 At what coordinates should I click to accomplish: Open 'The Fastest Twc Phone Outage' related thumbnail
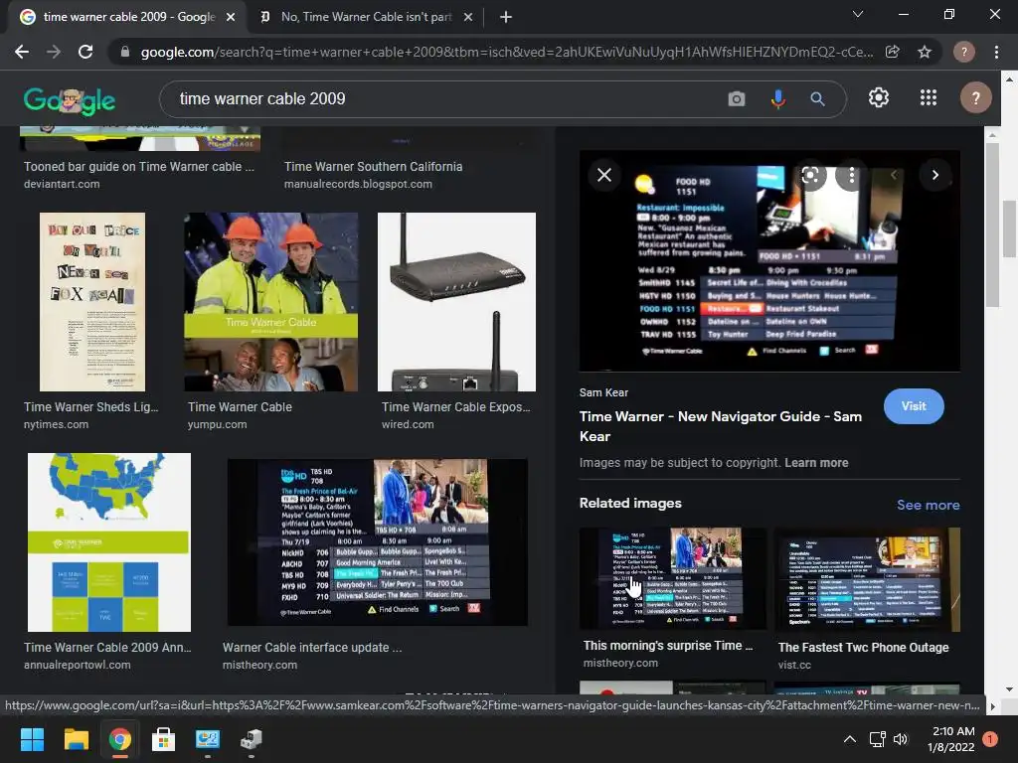[867, 579]
